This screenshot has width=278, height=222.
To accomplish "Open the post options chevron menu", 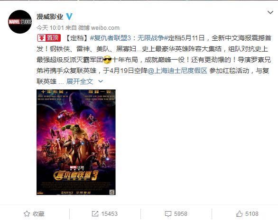I will point(270,12).
